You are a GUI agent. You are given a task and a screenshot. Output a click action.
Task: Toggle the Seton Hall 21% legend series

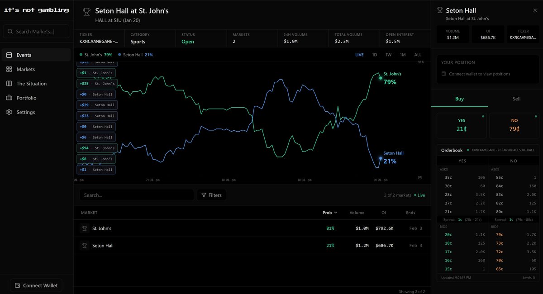[135, 55]
